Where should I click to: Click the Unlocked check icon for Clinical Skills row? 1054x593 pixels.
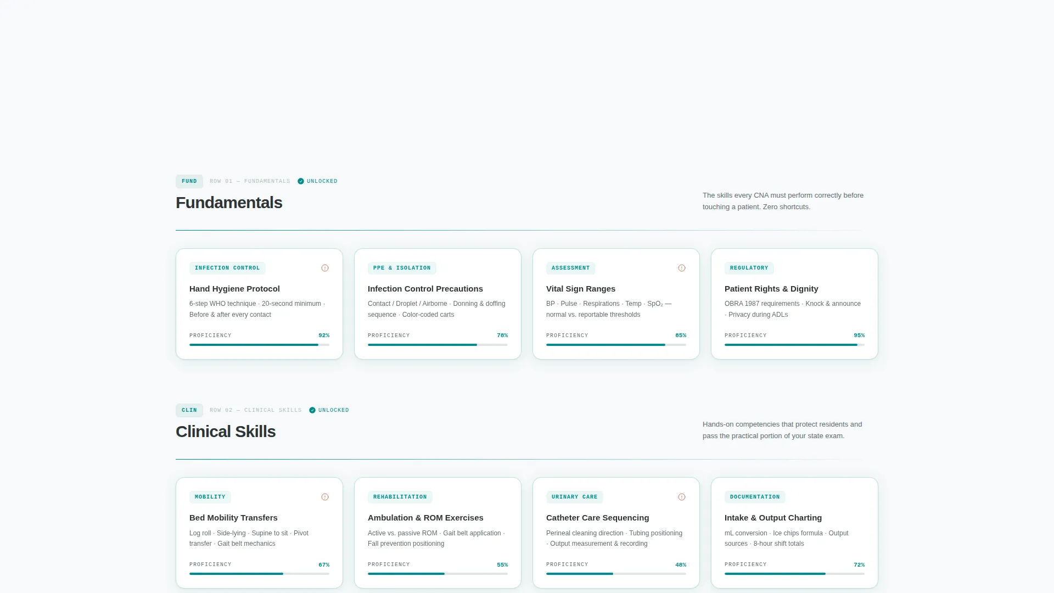[312, 410]
